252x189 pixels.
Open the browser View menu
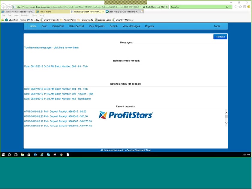[16, 16]
